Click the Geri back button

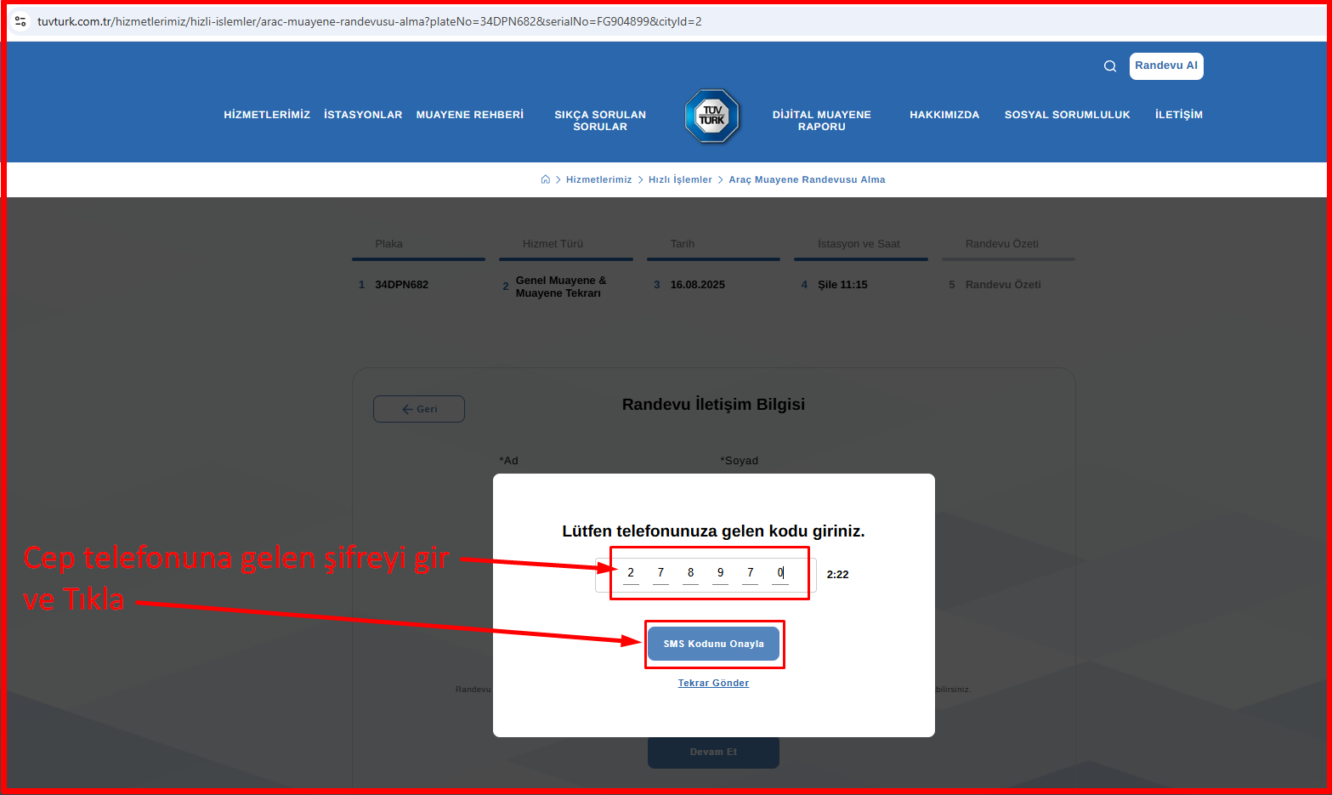coord(419,409)
